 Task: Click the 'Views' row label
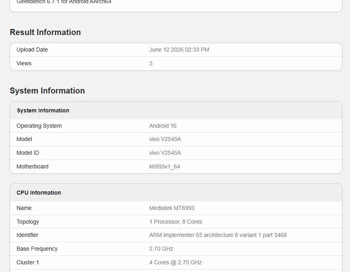[24, 63]
